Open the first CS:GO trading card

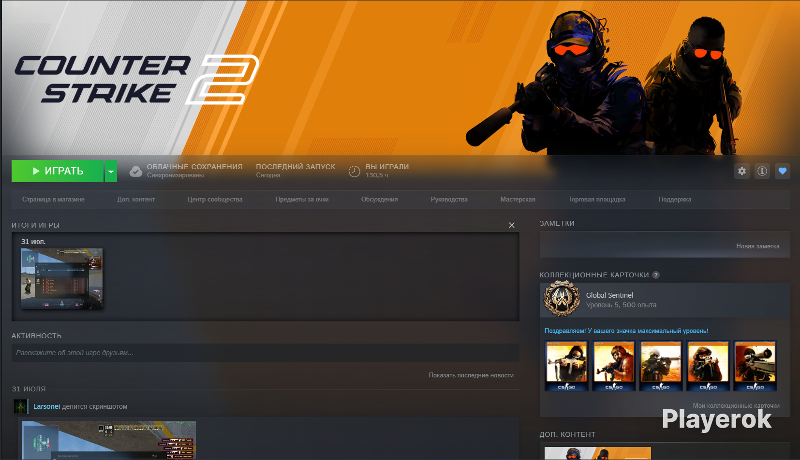tap(567, 366)
